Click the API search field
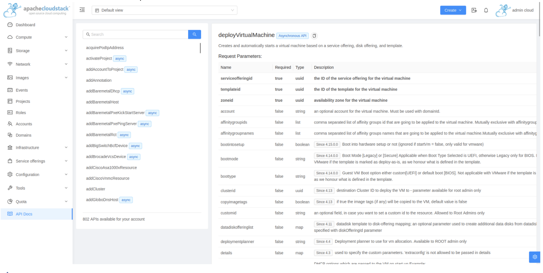Image resolution: width=543 pixels, height=273 pixels. pos(136,34)
